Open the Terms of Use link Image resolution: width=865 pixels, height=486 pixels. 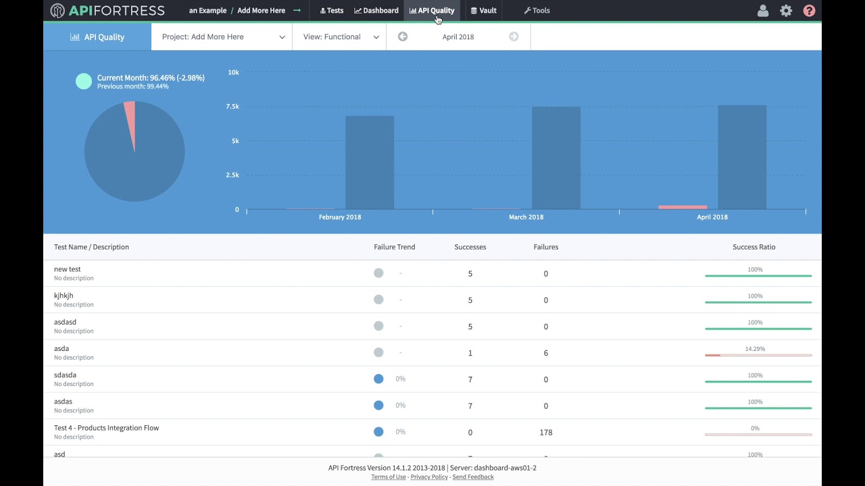[389, 477]
